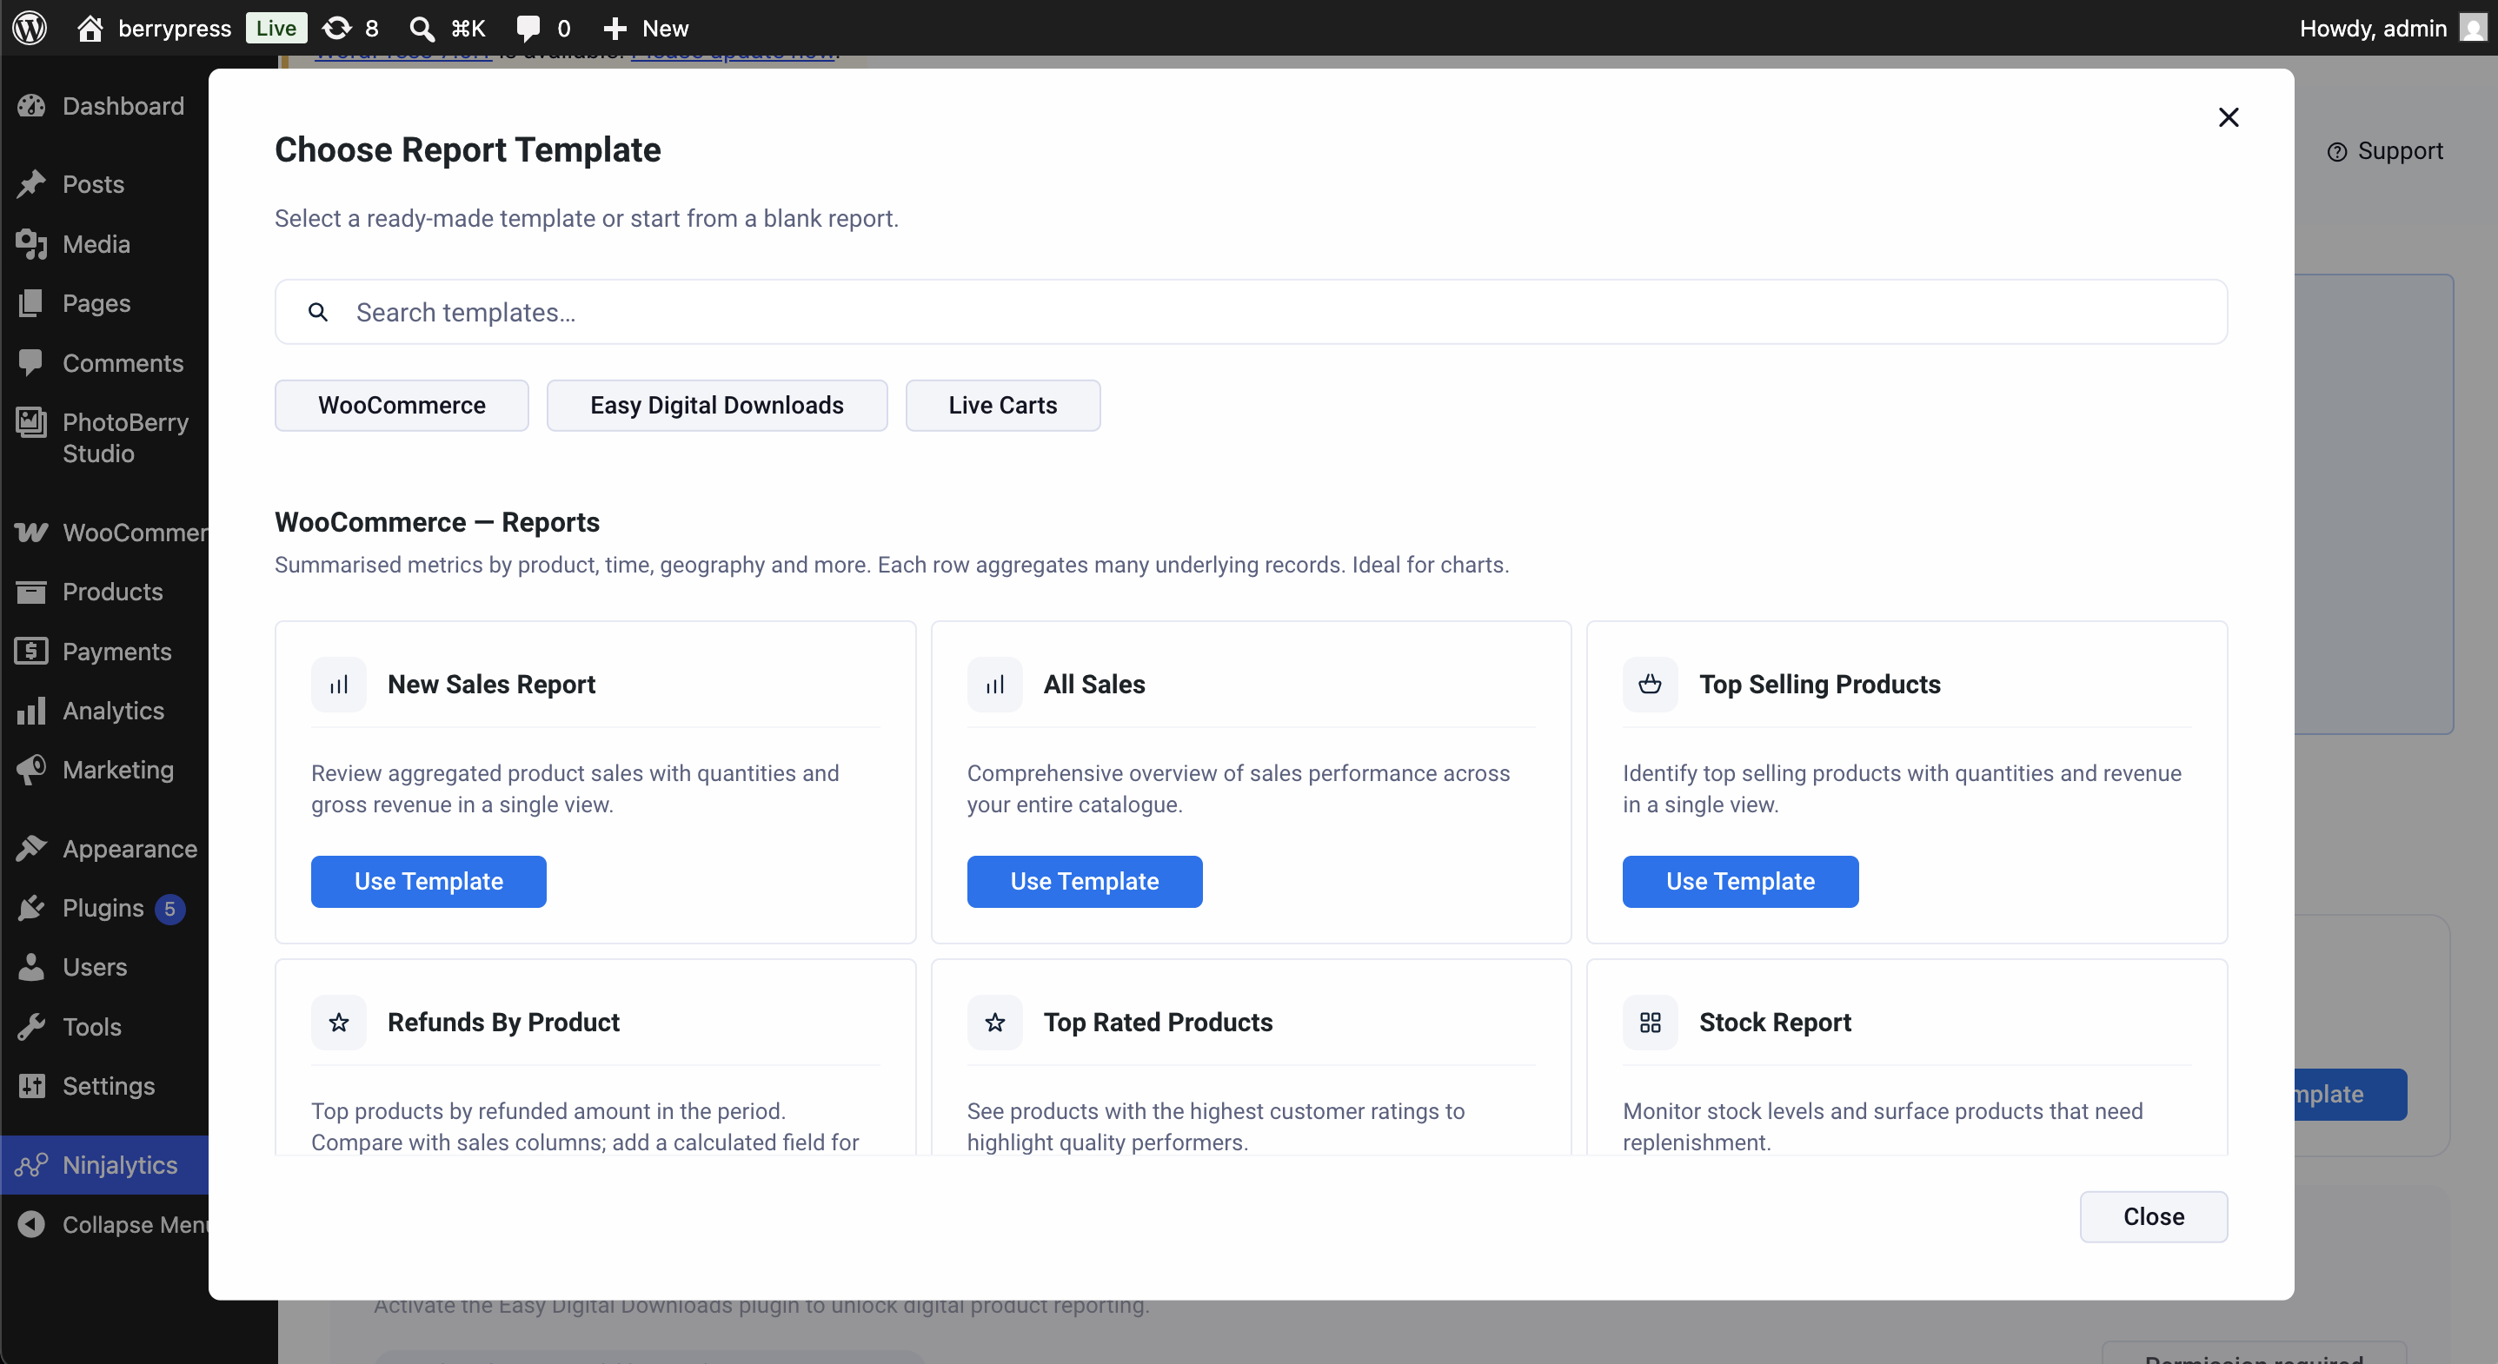Click the Plugins sidebar icon

[31, 909]
